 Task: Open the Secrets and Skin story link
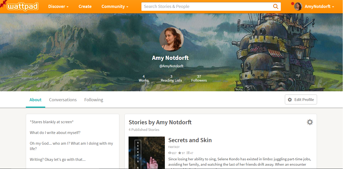(190, 140)
